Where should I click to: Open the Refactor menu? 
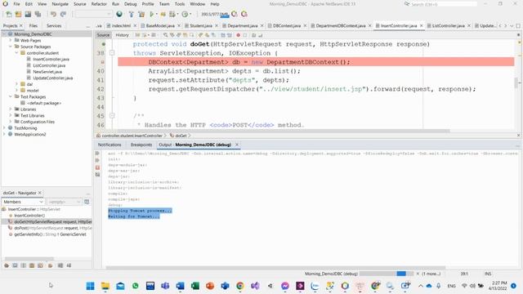99,4
